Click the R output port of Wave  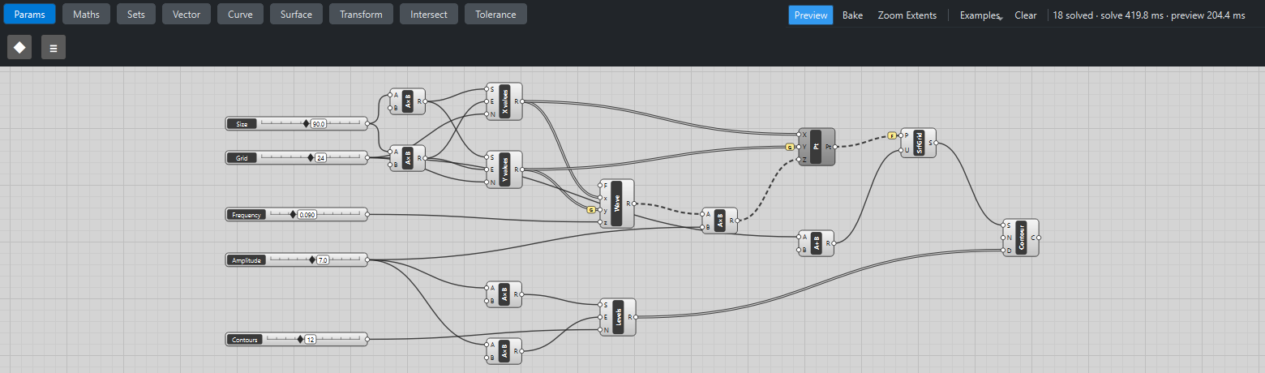coord(634,204)
